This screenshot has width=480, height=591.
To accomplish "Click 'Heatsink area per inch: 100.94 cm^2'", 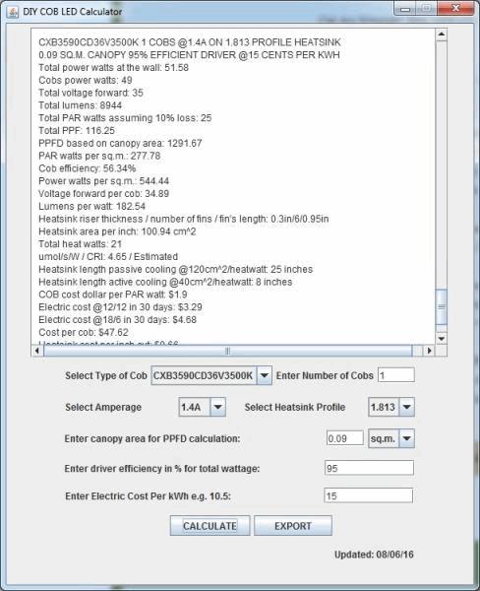I will point(117,231).
